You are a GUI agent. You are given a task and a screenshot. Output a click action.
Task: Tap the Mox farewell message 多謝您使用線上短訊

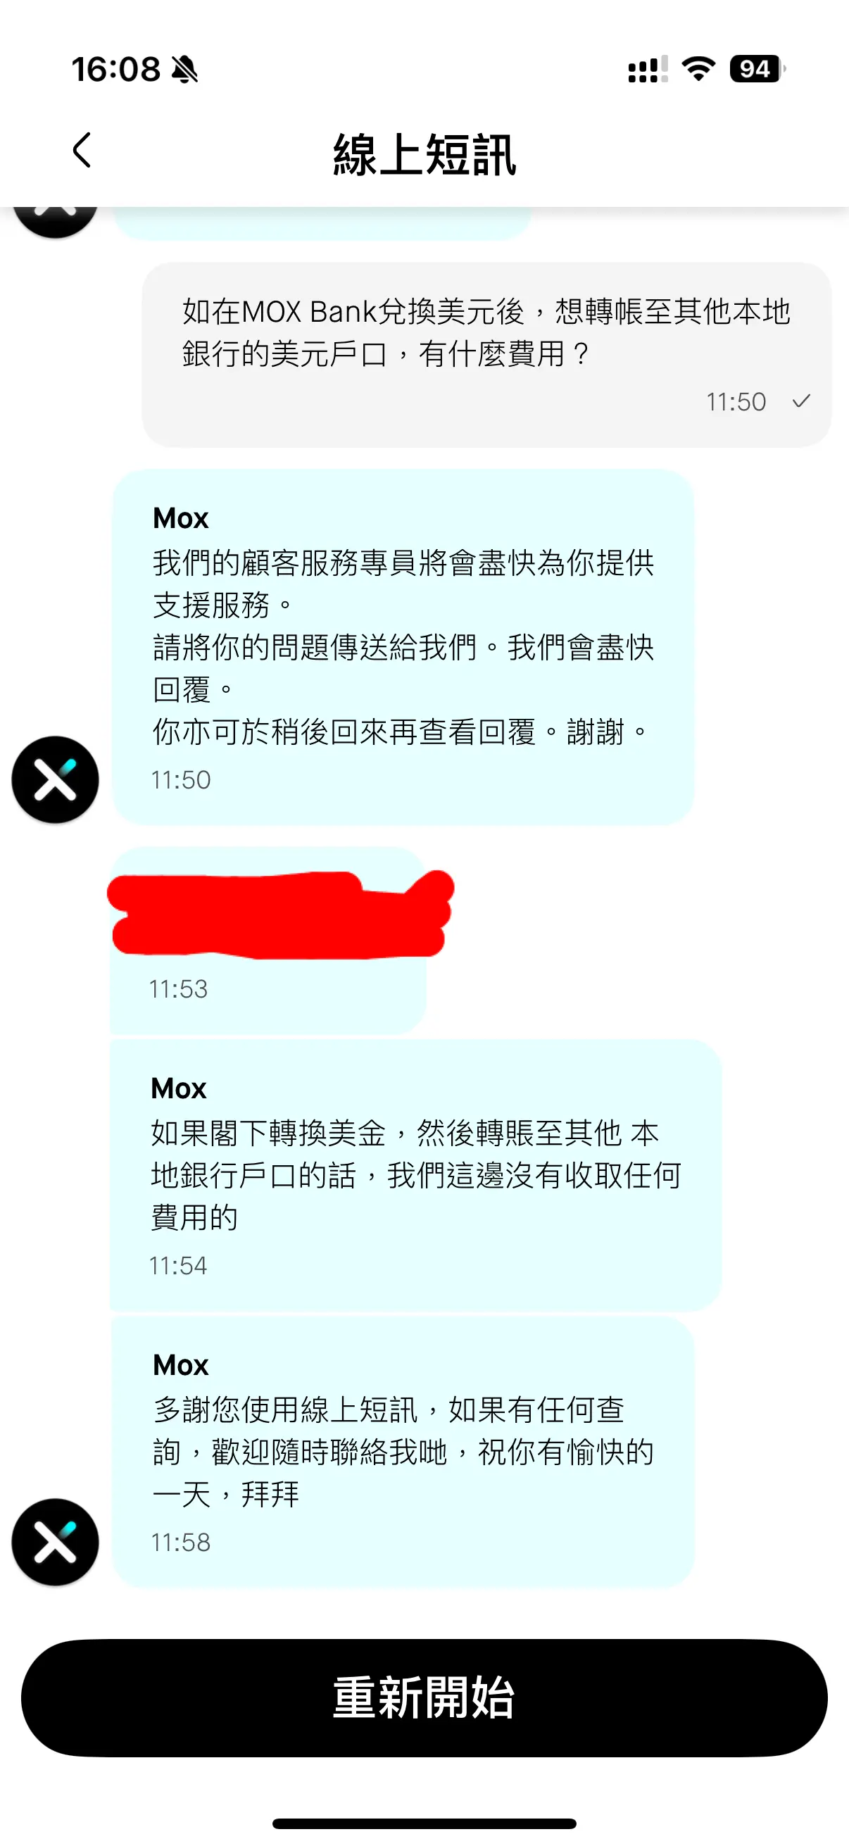pyautogui.click(x=403, y=1451)
